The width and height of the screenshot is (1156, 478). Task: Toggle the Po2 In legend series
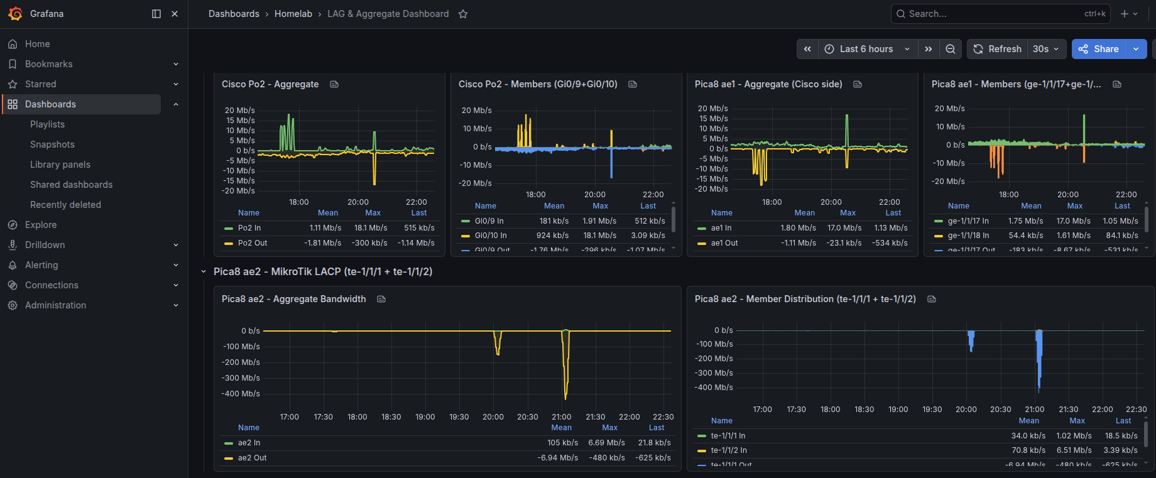point(249,228)
